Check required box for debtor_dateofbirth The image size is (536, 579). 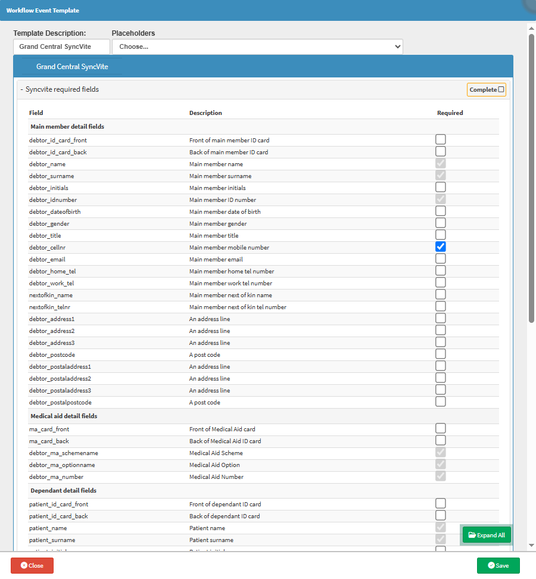click(441, 211)
